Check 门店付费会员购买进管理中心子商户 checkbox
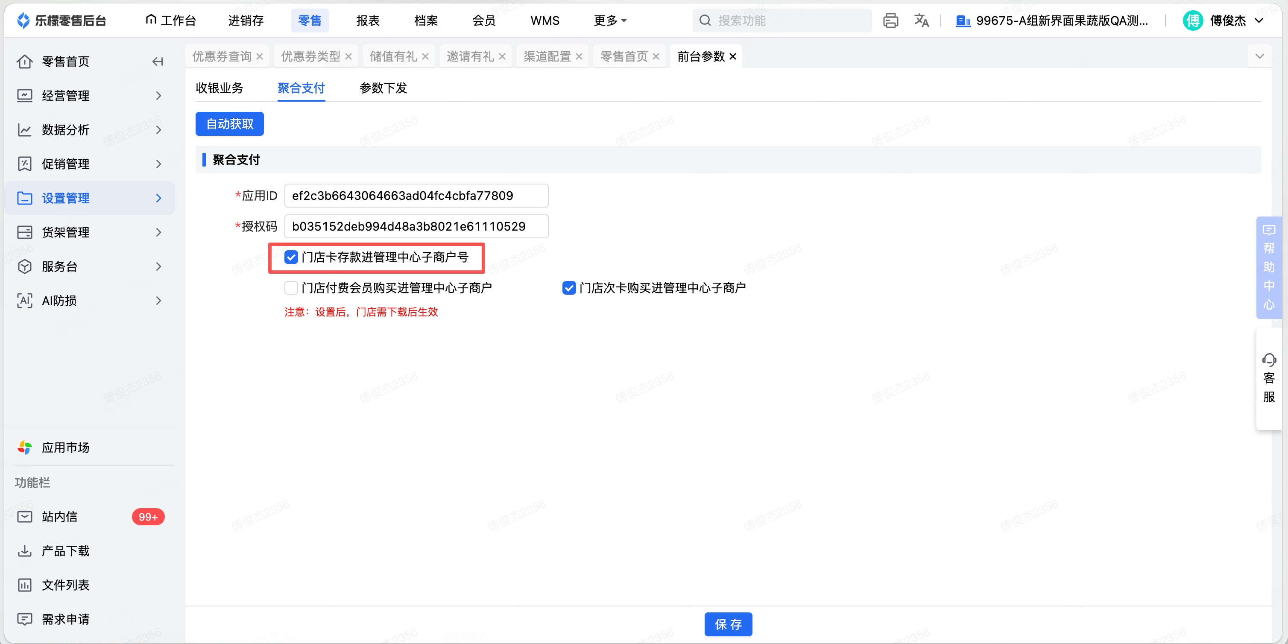 (x=291, y=288)
